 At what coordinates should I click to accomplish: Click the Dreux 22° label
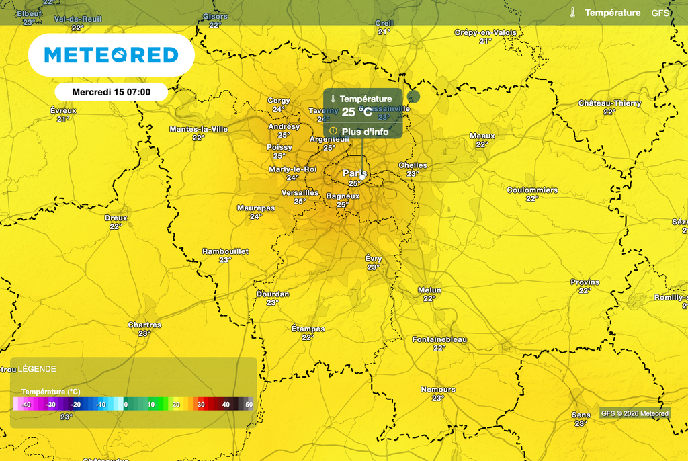(116, 222)
